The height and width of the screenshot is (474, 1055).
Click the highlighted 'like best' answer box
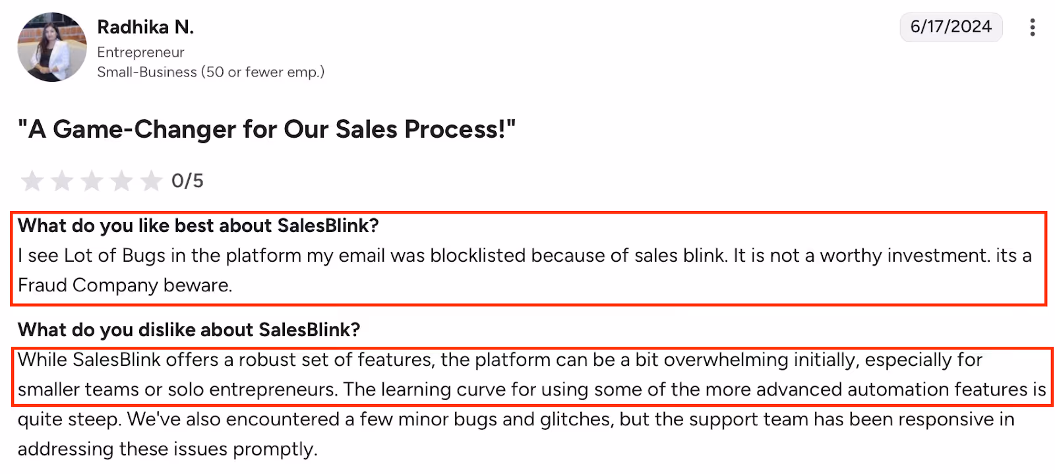[x=527, y=257]
